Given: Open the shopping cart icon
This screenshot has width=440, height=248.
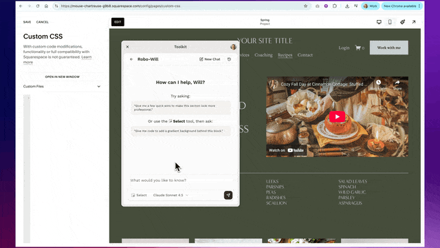Looking at the screenshot, I should click(x=360, y=48).
